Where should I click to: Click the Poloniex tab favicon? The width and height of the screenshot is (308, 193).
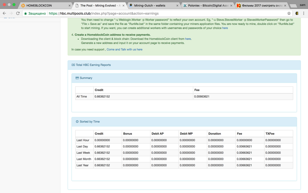(185, 5)
